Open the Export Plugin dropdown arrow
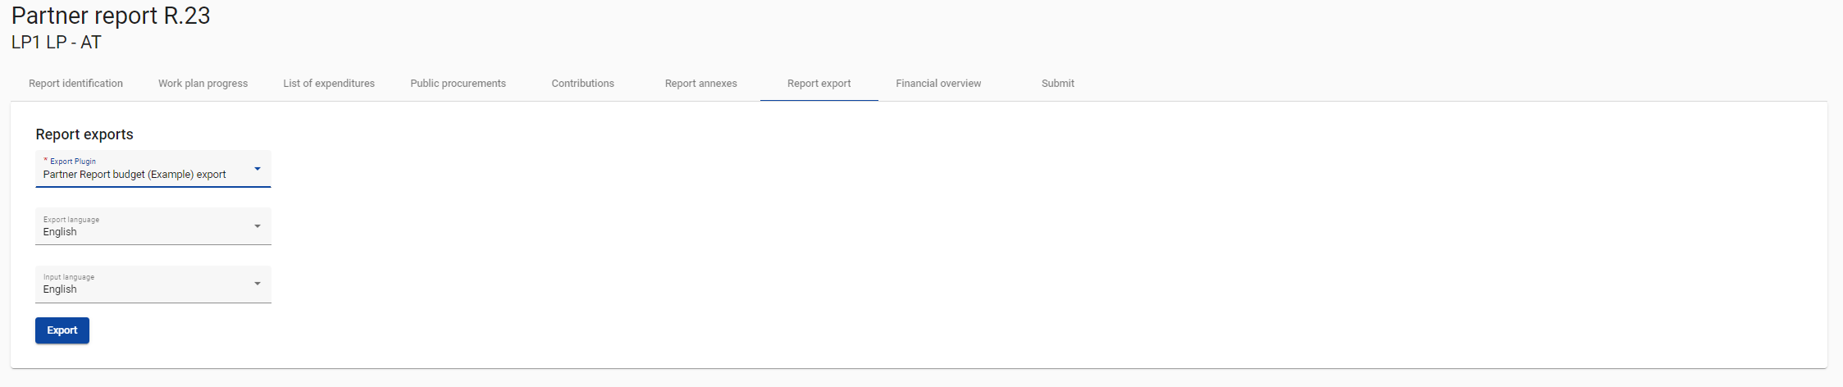 click(x=258, y=169)
